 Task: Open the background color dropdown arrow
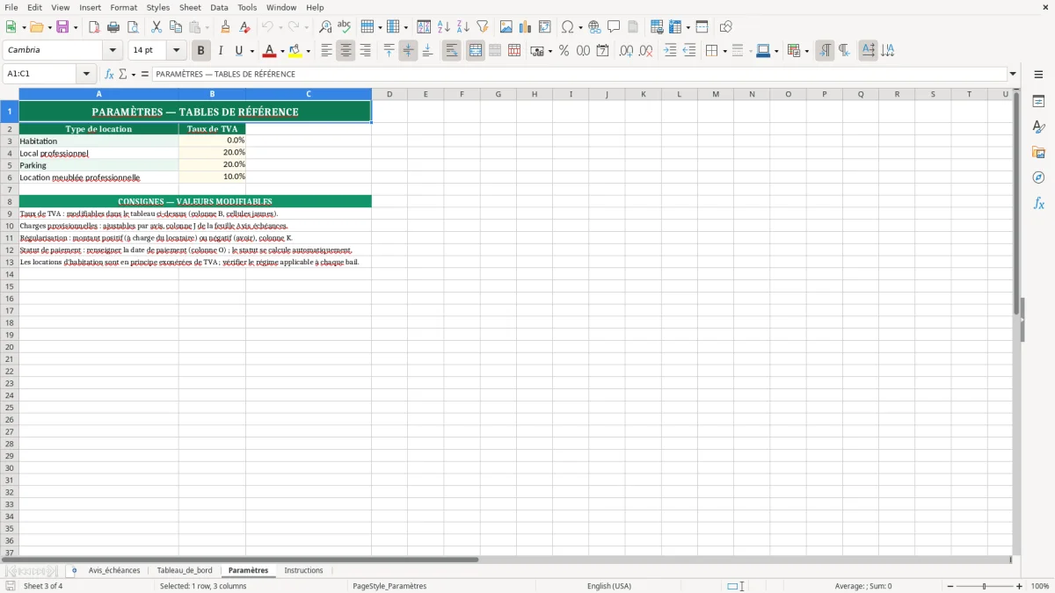pos(308,51)
